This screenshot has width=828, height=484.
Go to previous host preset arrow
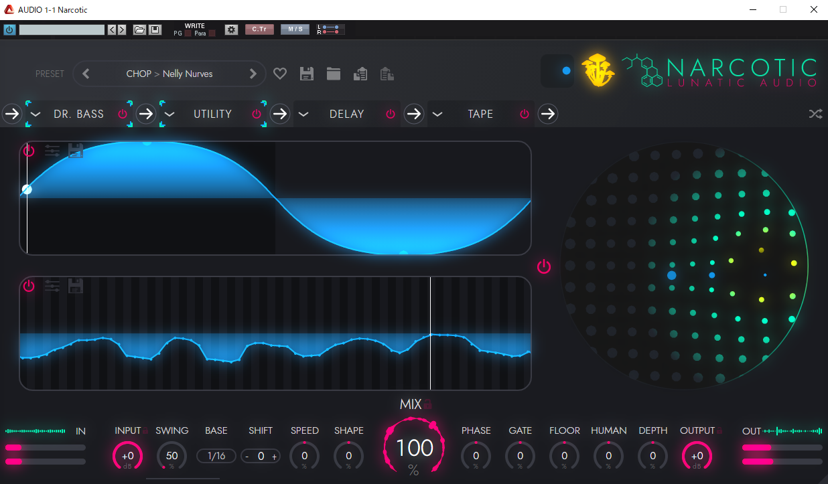pos(112,30)
